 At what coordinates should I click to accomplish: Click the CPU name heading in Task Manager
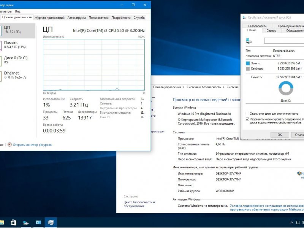coord(109,30)
